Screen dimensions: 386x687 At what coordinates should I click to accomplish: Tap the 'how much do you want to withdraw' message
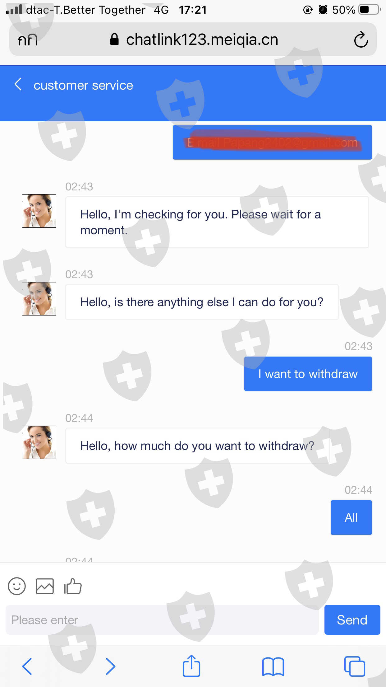[197, 446]
